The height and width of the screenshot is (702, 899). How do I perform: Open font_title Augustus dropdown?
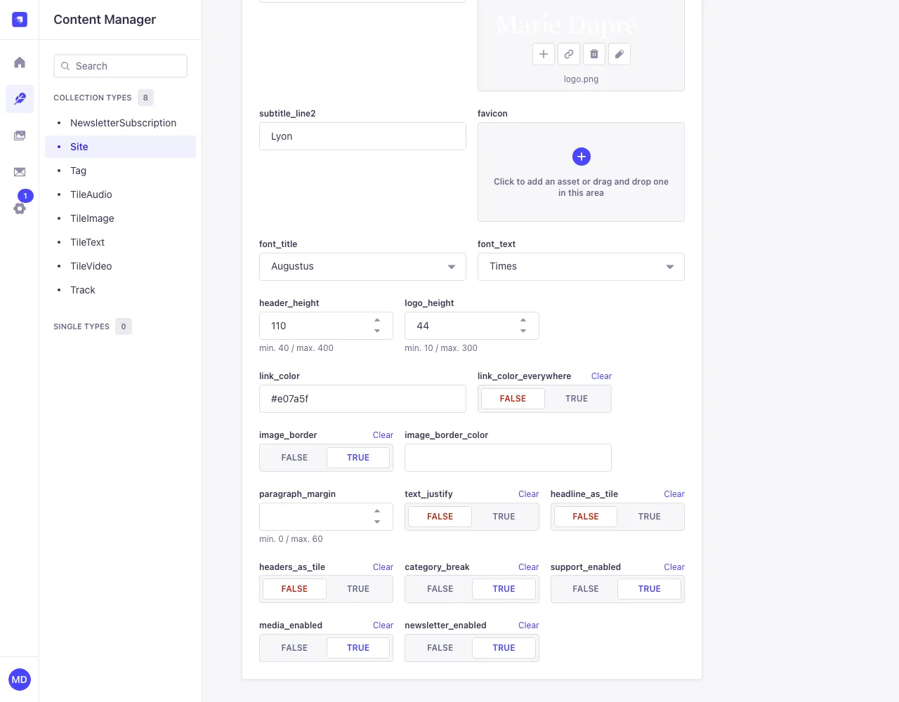click(362, 267)
